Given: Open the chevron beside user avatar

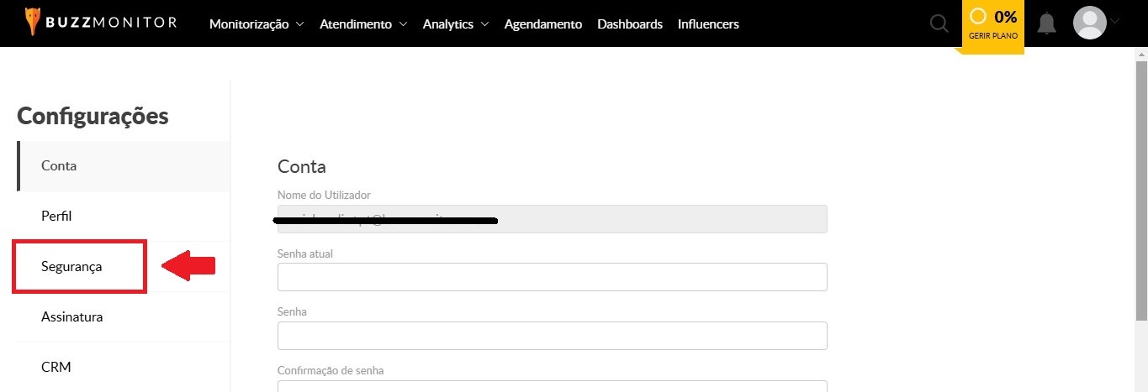Looking at the screenshot, I should point(1116,23).
